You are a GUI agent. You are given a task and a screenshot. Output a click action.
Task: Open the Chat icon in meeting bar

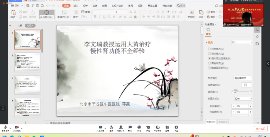(130, 127)
